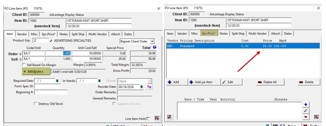Click the Add via item button
This screenshot has height=126, width=326.
tap(204, 82)
